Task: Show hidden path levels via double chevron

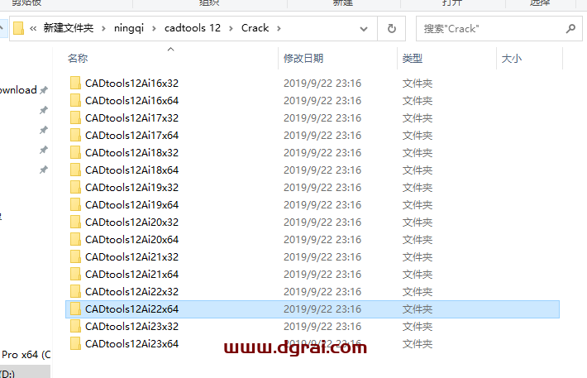Action: (33, 28)
